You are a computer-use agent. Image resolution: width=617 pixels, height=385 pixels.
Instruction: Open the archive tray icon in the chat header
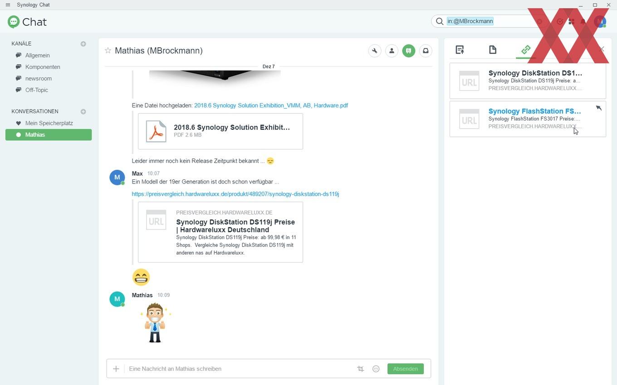point(426,51)
